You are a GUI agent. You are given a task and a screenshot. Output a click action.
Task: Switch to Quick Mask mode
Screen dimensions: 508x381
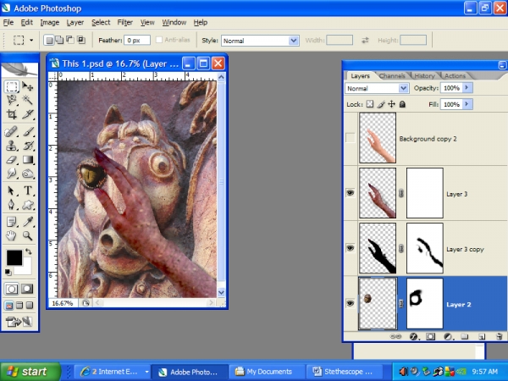click(27, 289)
